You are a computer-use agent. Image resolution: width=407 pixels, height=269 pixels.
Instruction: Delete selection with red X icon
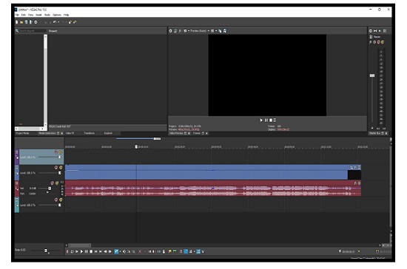[x=140, y=251]
